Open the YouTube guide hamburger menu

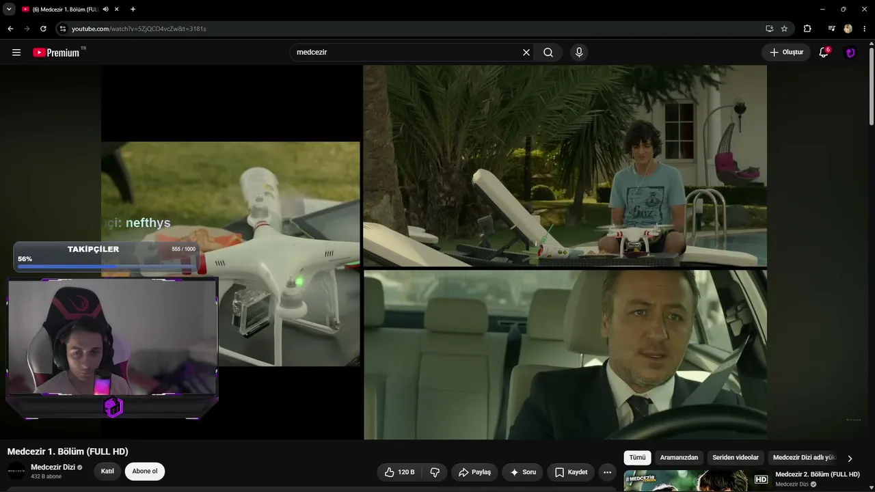tap(16, 53)
